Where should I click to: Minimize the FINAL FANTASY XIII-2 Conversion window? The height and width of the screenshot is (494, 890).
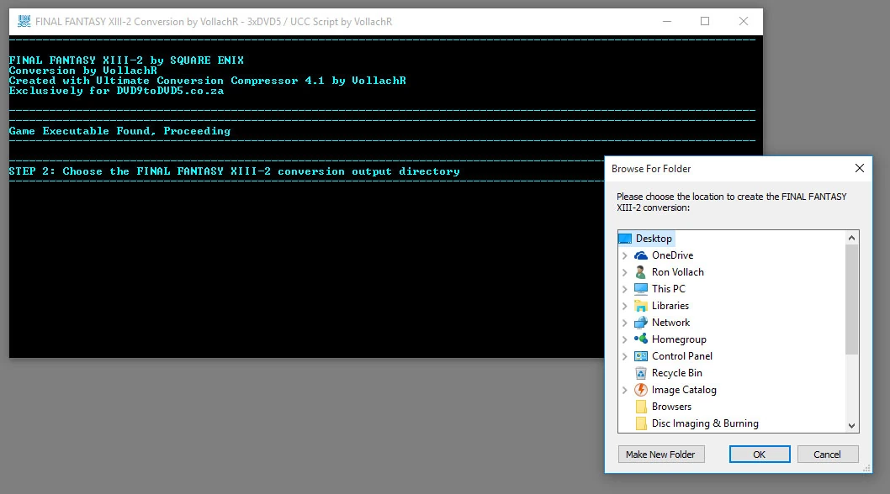[x=667, y=22]
